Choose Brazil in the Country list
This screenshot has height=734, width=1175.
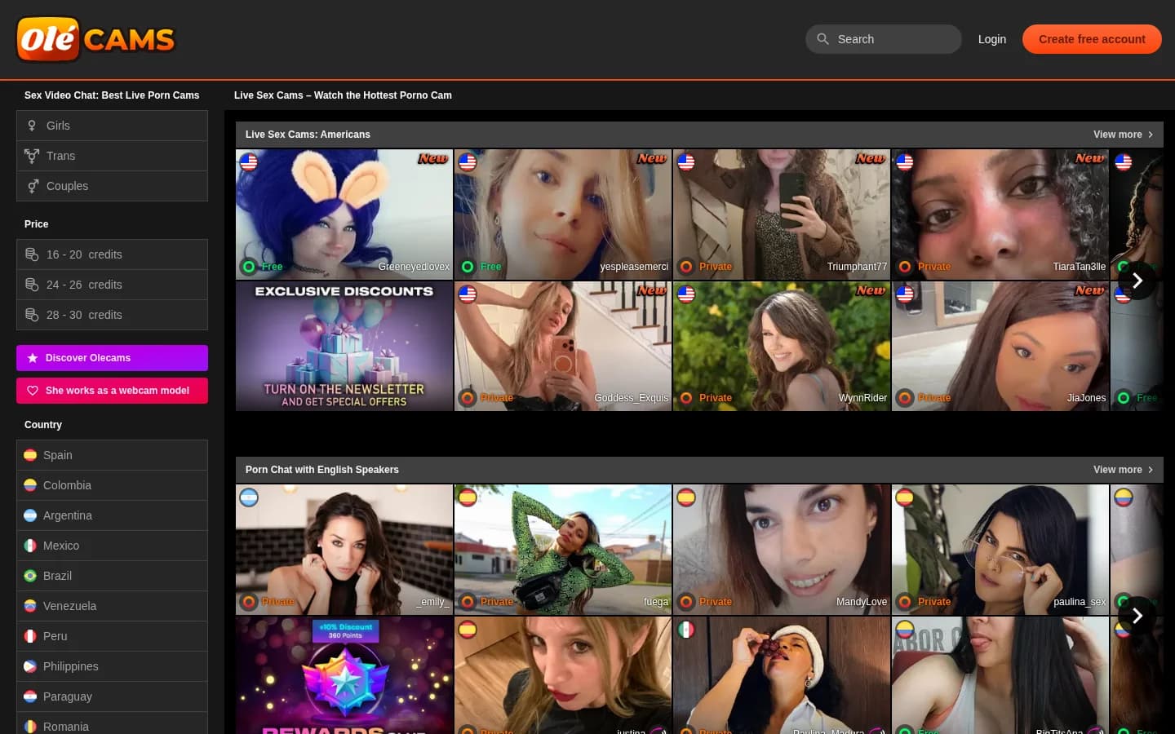112,576
